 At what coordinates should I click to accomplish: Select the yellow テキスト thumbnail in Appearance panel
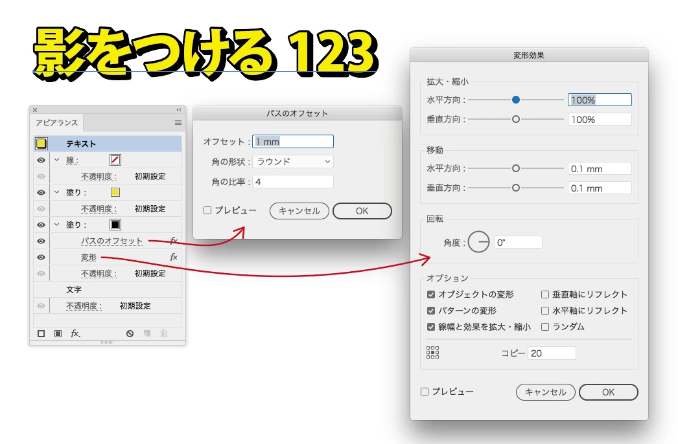[41, 144]
